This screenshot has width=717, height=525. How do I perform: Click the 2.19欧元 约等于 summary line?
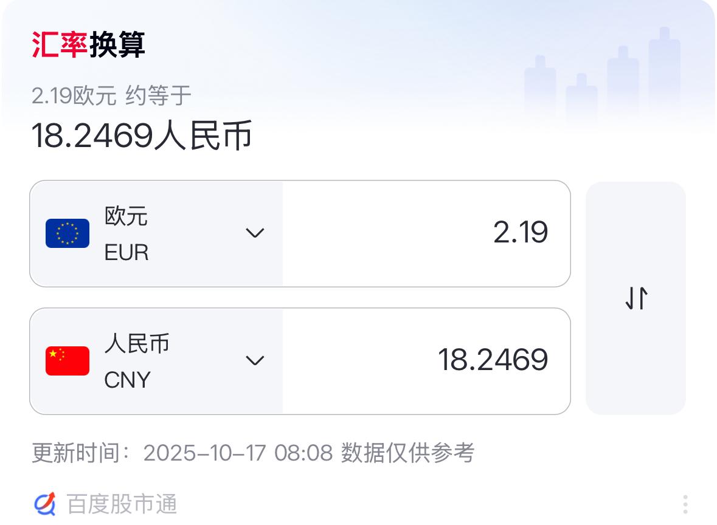[111, 95]
